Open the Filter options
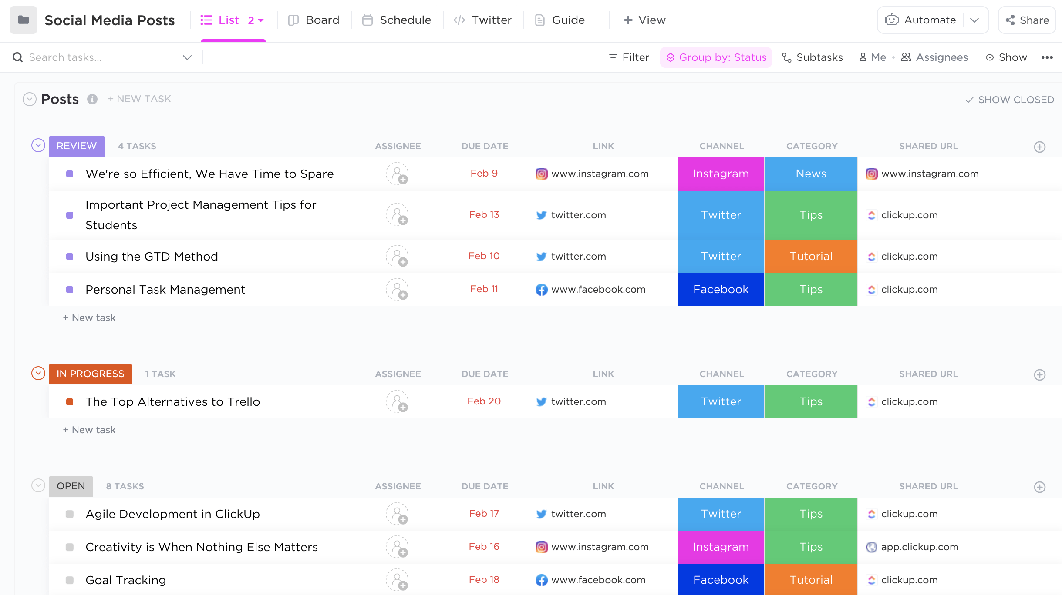The image size is (1062, 595). (x=629, y=57)
